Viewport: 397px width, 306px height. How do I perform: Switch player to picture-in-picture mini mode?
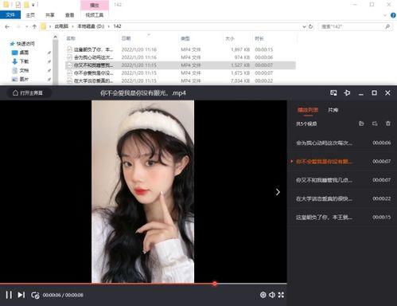click(333, 92)
